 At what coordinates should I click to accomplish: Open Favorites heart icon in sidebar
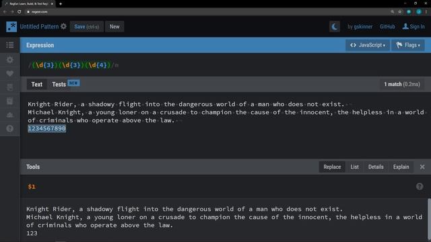pyautogui.click(x=10, y=73)
